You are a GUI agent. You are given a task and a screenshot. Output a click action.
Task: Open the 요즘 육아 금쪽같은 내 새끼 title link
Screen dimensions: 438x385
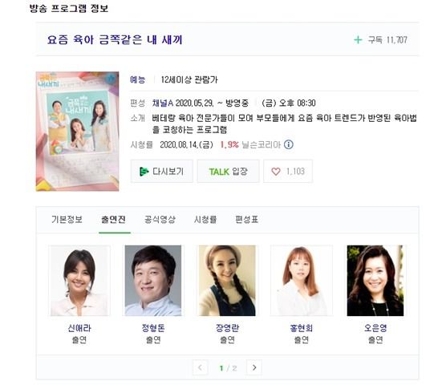[x=115, y=39]
